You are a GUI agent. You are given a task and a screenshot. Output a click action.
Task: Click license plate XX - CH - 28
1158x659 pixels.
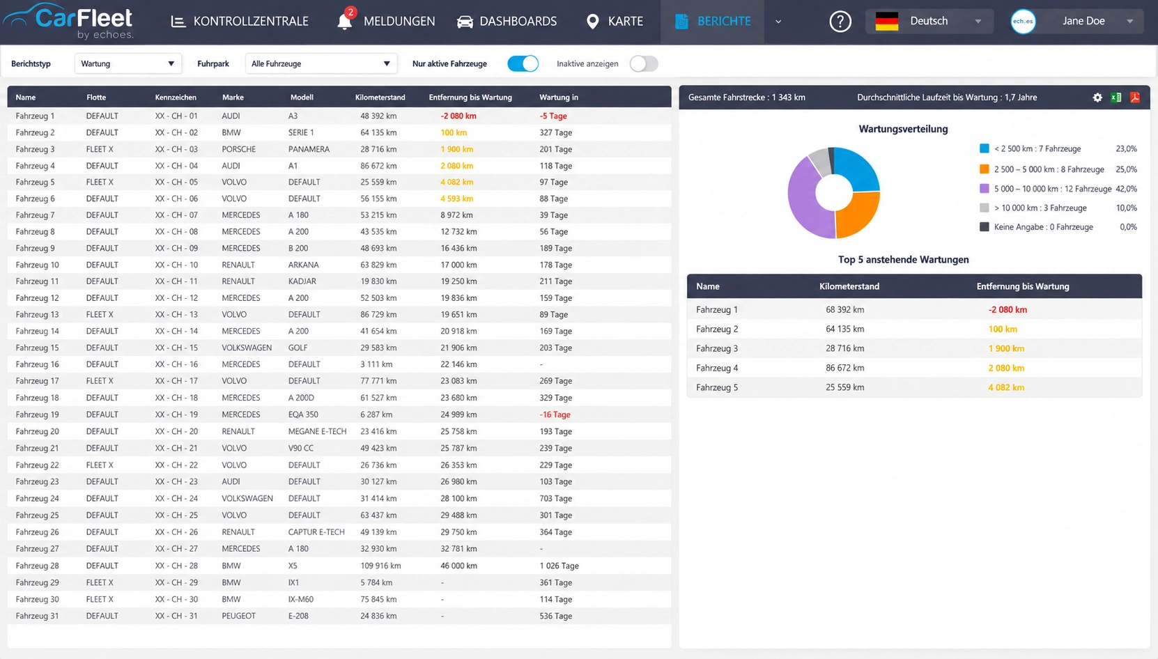(176, 566)
